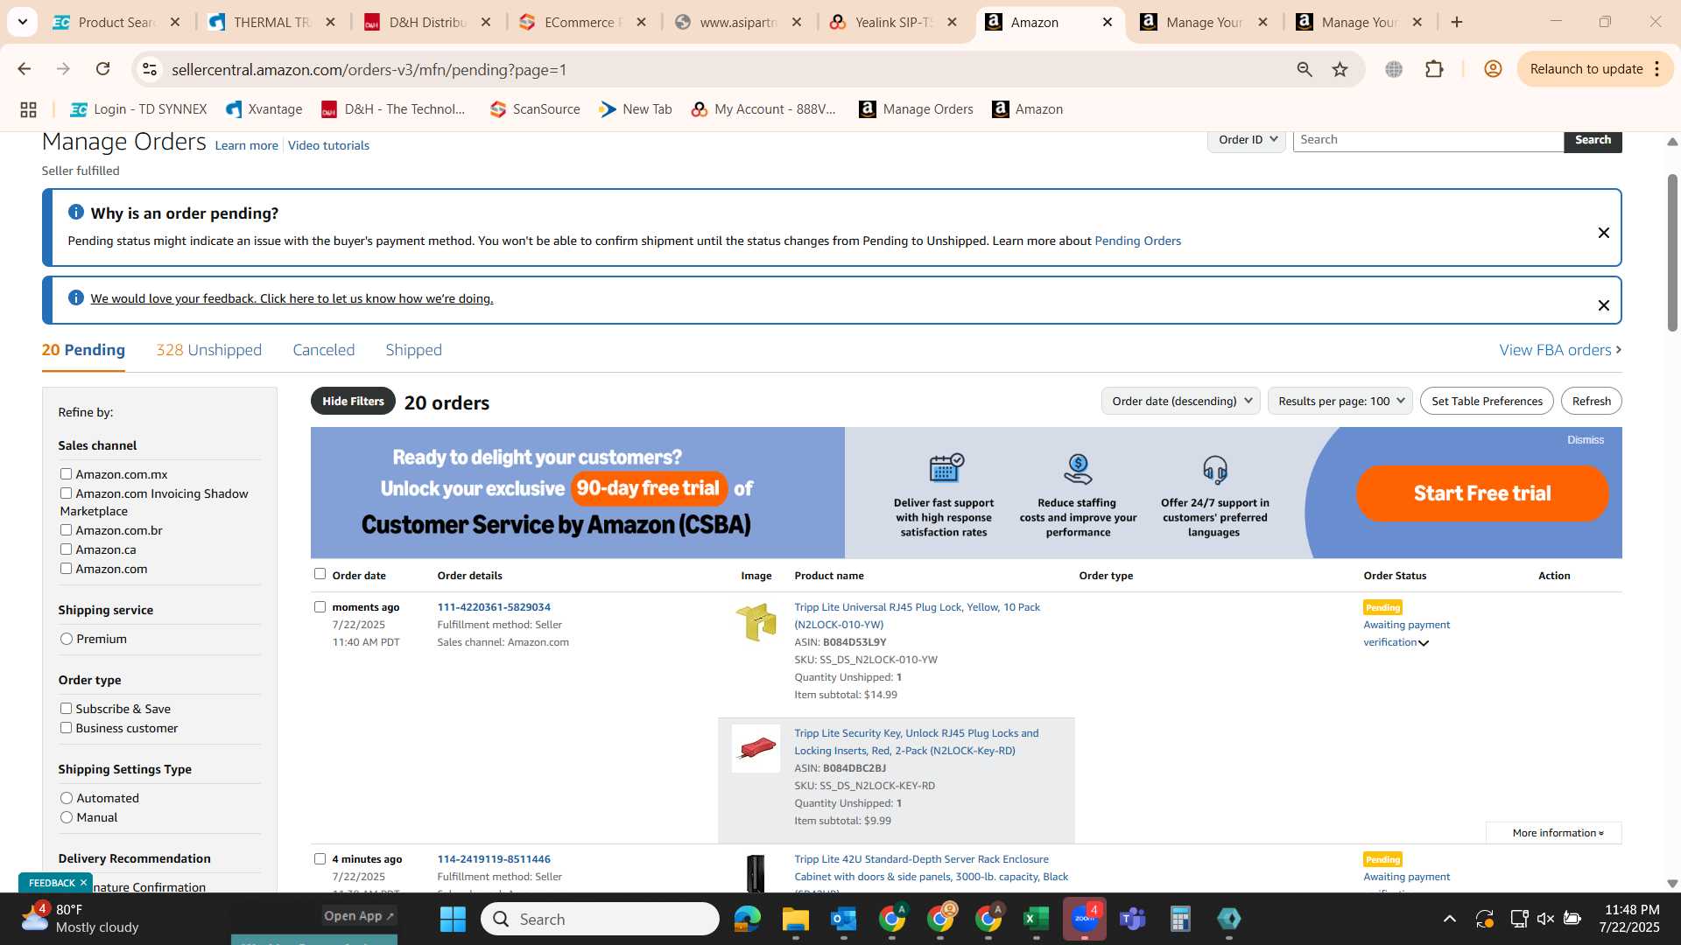1681x945 pixels.
Task: Open the Extensions puzzle icon
Action: pyautogui.click(x=1434, y=69)
